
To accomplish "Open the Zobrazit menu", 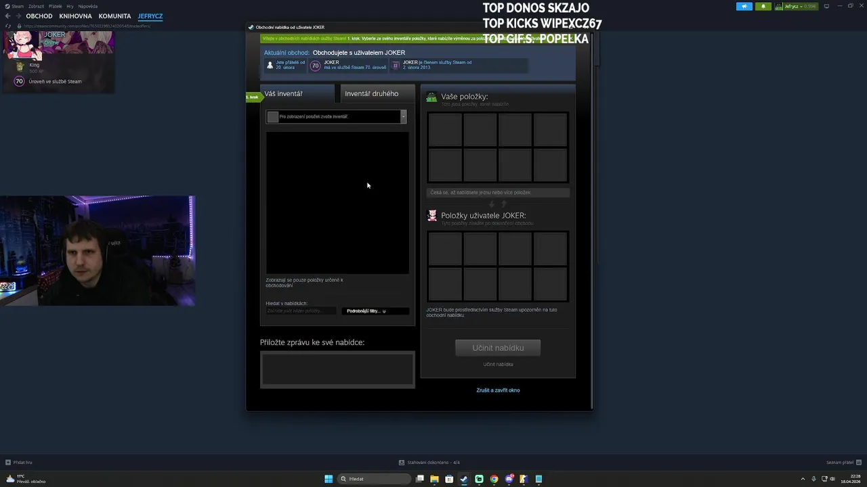I will [x=36, y=6].
